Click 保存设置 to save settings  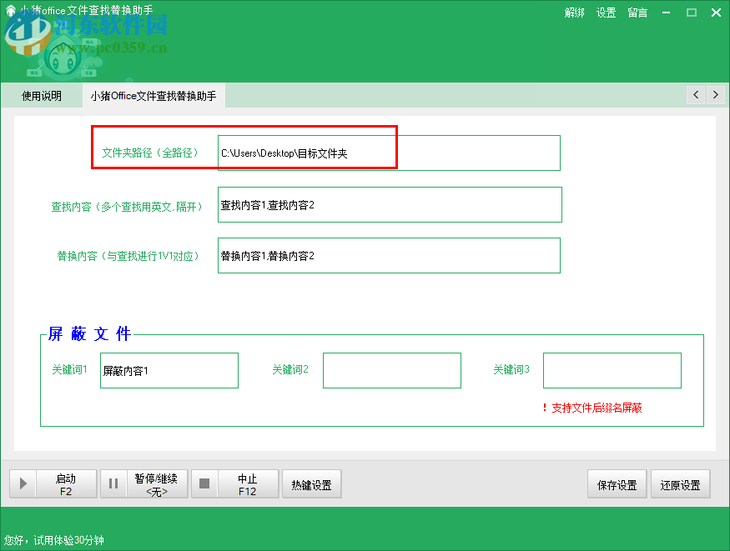tap(617, 483)
